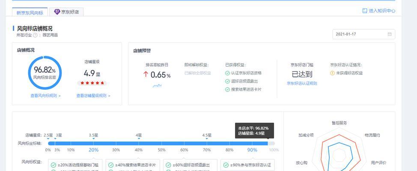Click the 50% axis label
This screenshot has height=171, width=417.
[161, 150]
